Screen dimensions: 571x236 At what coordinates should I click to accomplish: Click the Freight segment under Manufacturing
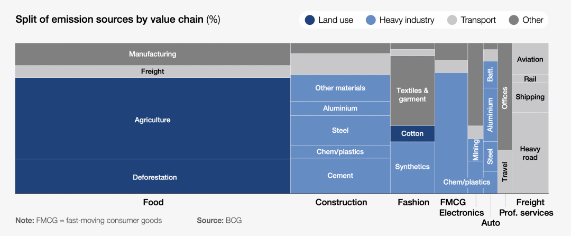[x=152, y=71]
